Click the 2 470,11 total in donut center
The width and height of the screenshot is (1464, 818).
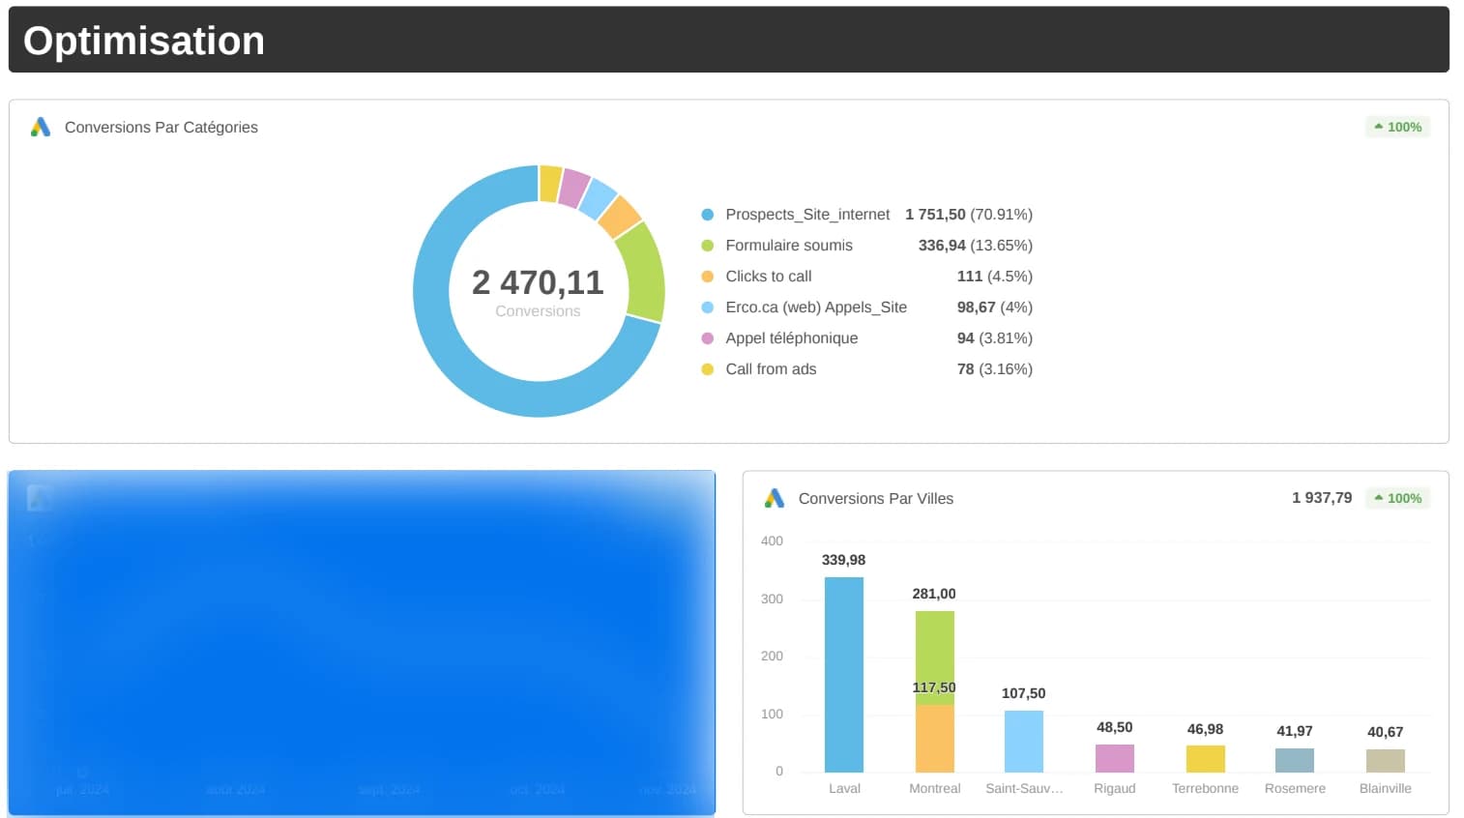click(x=538, y=282)
